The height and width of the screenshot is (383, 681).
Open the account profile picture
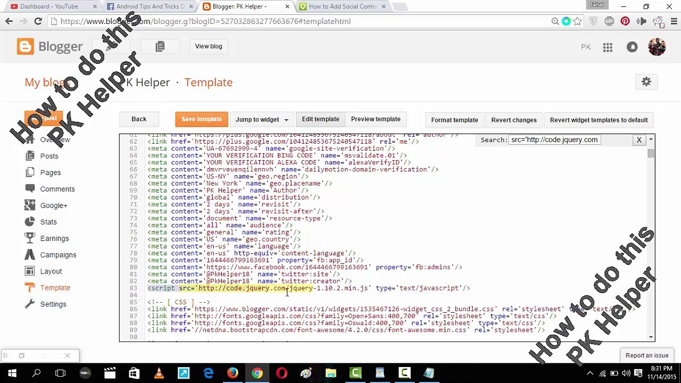[x=657, y=46]
